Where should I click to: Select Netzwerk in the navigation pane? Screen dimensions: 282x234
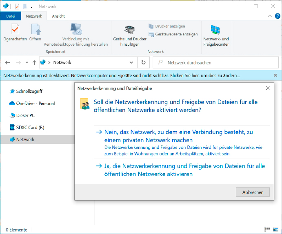point(38,139)
